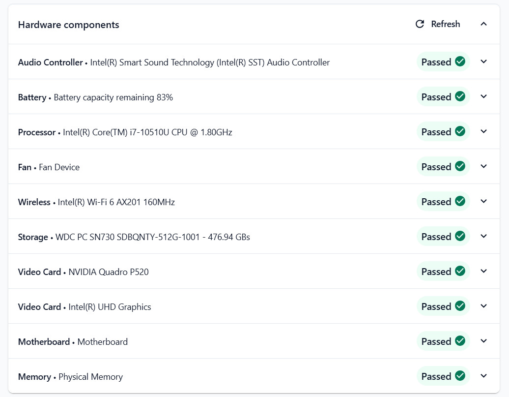Image resolution: width=509 pixels, height=397 pixels.
Task: Expand the Memory row chevron
Action: (483, 376)
